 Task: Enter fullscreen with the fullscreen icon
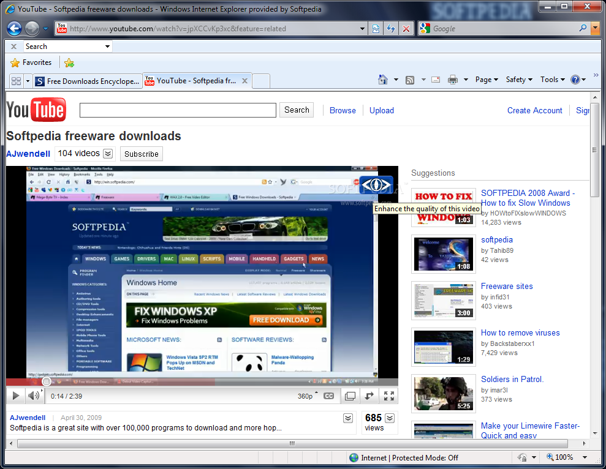pos(389,396)
